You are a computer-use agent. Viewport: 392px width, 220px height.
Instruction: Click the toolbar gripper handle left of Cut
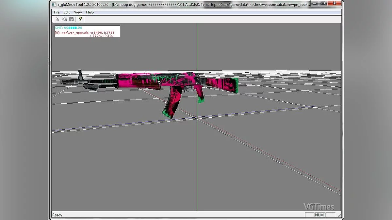pos(53,19)
